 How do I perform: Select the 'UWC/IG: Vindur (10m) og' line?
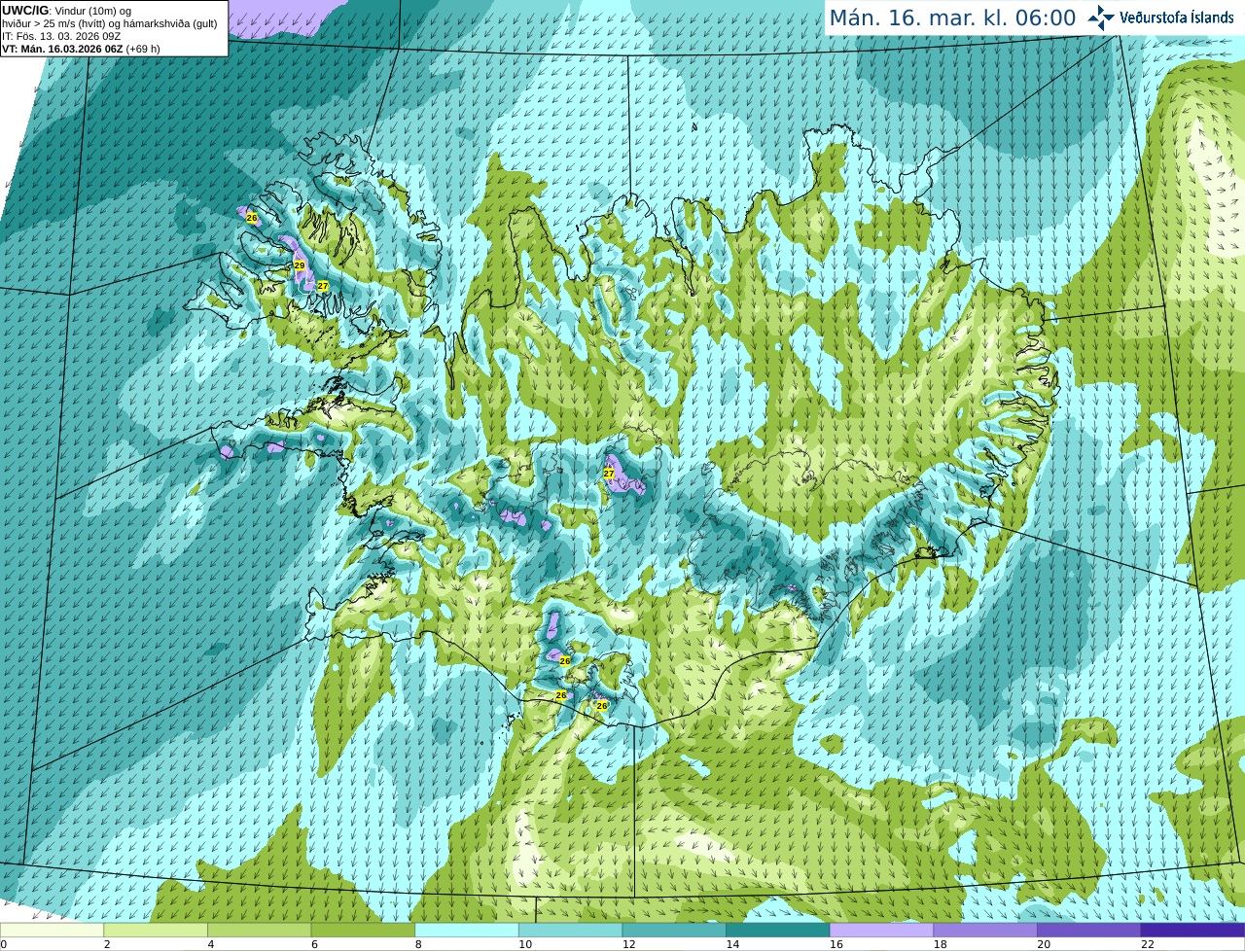pos(67,11)
